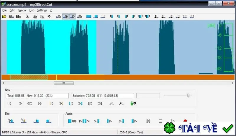Click the Zoom in magnifier icon
The image size is (236, 136).
click(112, 103)
